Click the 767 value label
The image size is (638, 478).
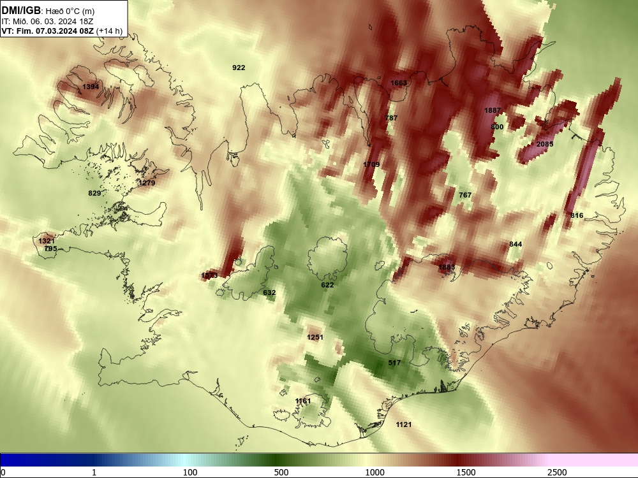coord(464,195)
